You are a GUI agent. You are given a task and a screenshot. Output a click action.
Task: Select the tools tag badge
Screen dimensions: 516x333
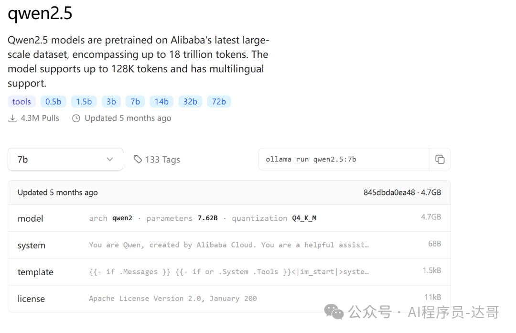click(21, 102)
